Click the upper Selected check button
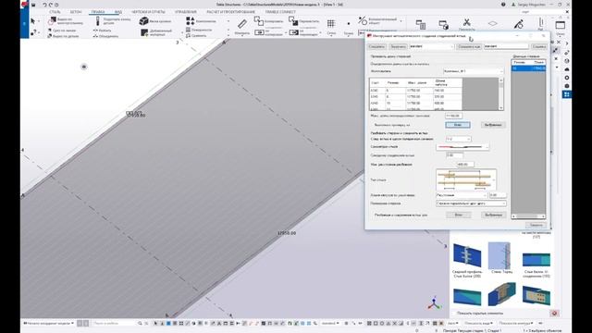The width and height of the screenshot is (592, 333). 493,125
